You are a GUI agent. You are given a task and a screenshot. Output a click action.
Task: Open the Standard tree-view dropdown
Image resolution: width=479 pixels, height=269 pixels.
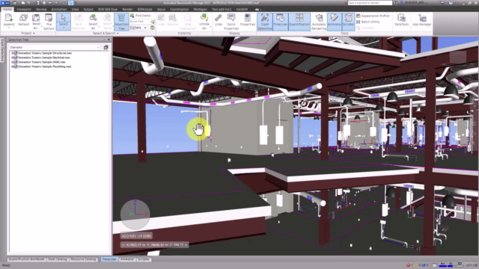click(x=55, y=47)
